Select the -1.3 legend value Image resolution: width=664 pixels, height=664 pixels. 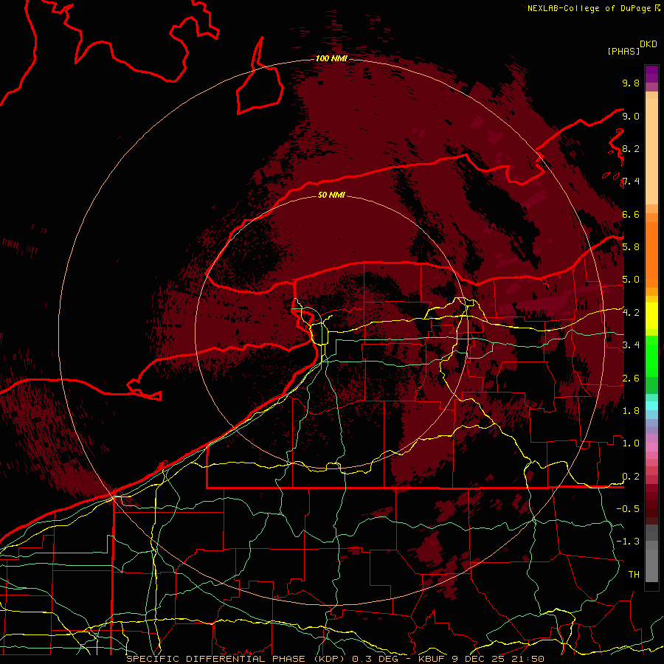pyautogui.click(x=628, y=542)
